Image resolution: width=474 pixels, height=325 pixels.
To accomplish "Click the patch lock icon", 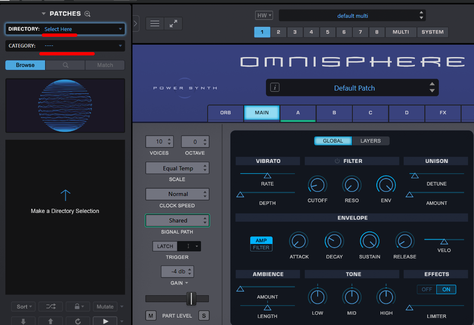I will click(78, 306).
